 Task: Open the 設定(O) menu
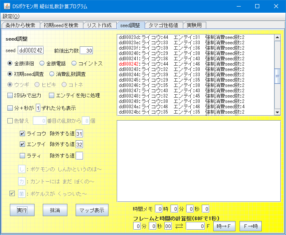tap(11, 16)
